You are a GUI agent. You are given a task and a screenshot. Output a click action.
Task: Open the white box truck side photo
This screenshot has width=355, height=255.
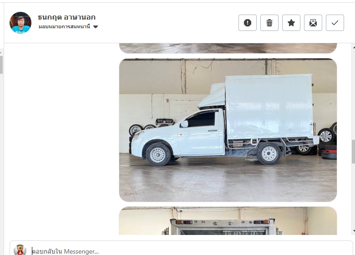pyautogui.click(x=228, y=130)
